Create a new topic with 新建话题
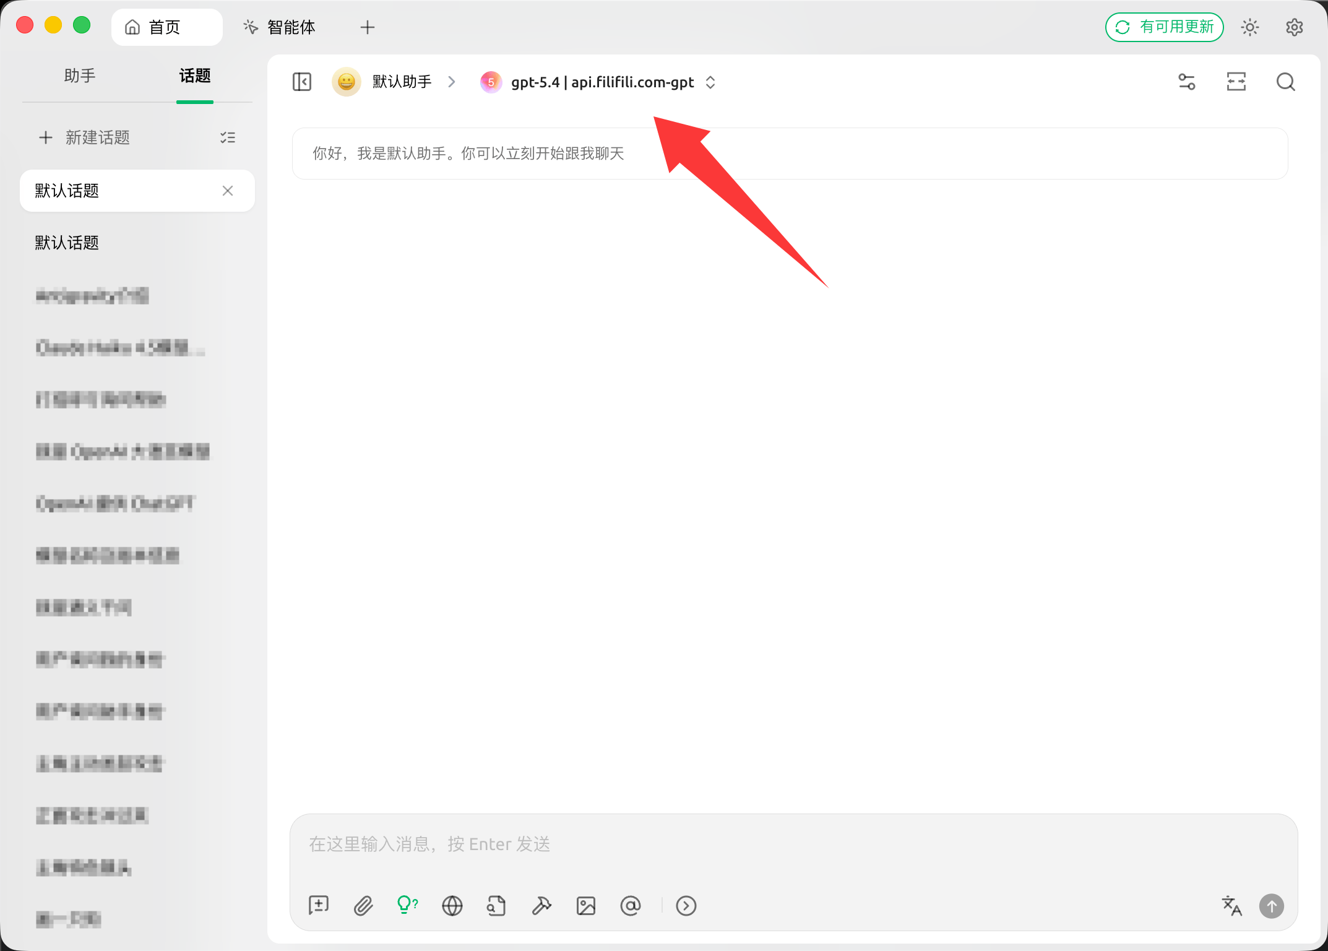The width and height of the screenshot is (1328, 951). [x=85, y=137]
